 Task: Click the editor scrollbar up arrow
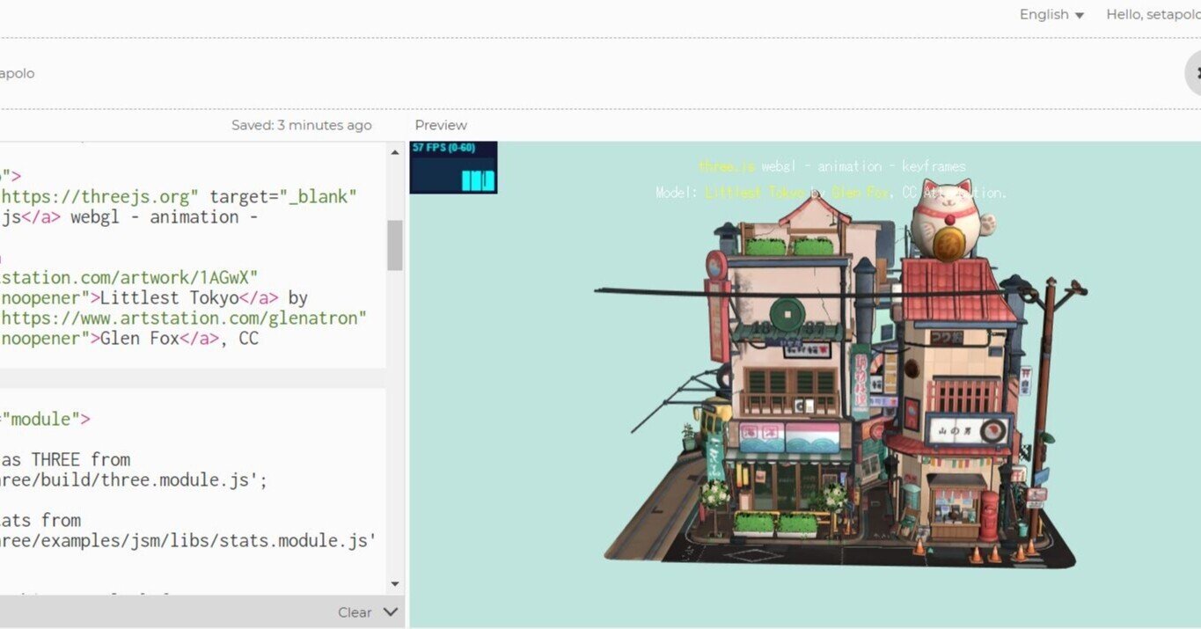click(x=395, y=152)
